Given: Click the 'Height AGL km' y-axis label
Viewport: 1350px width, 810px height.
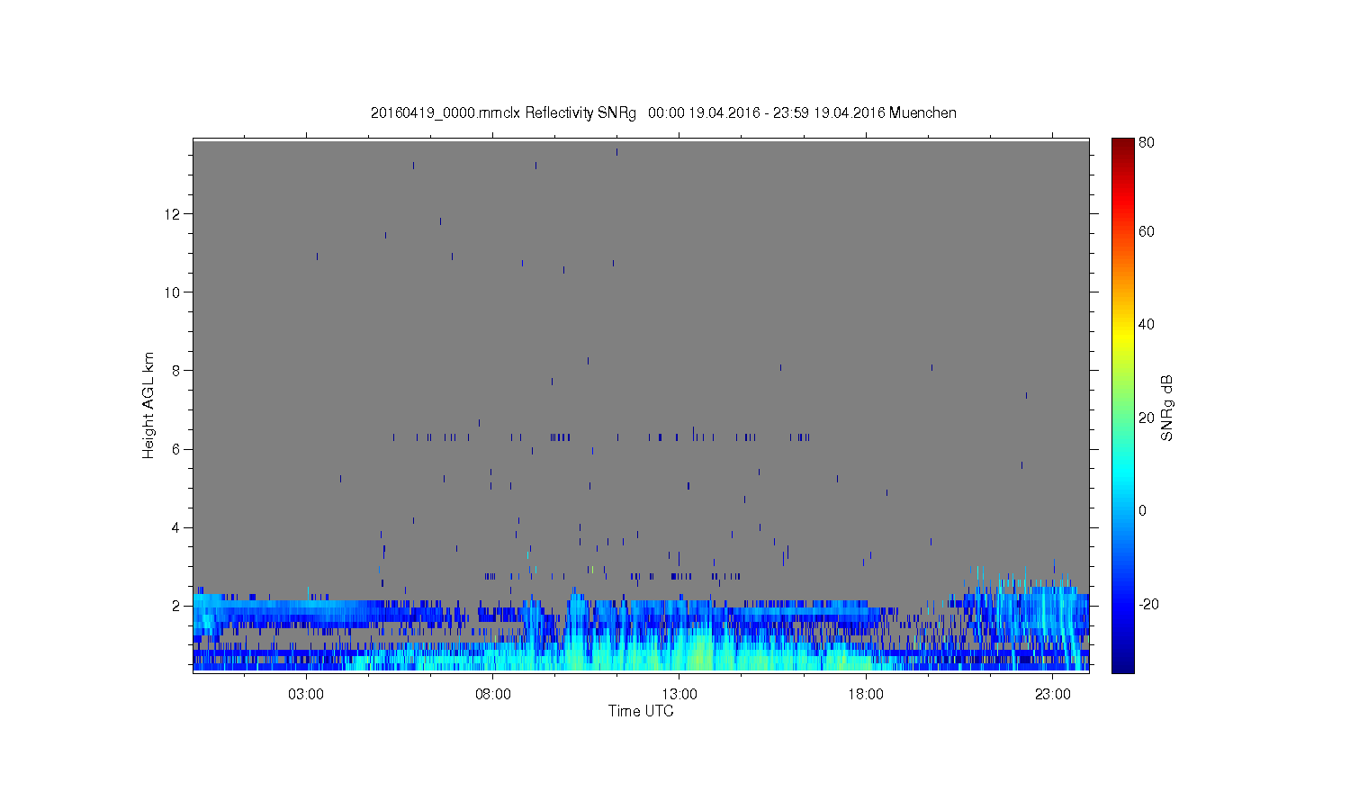Looking at the screenshot, I should click(x=148, y=405).
